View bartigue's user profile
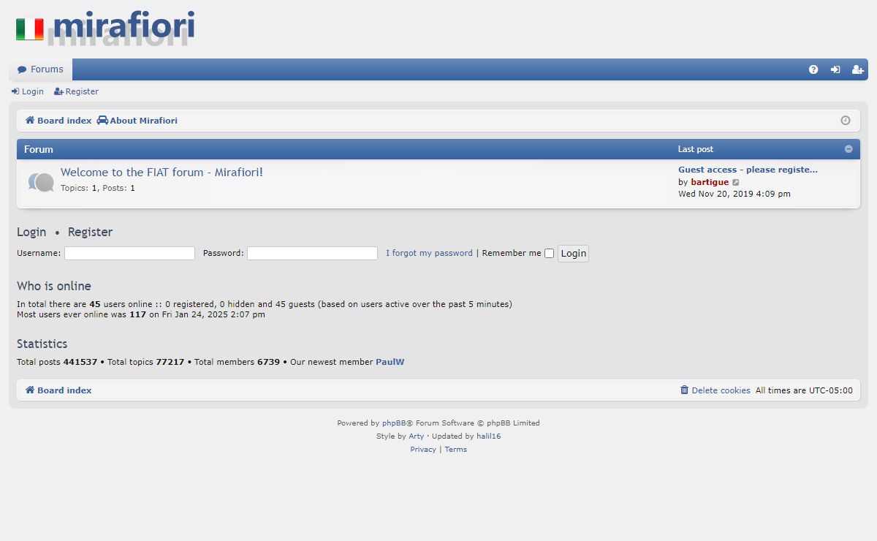 tap(710, 182)
